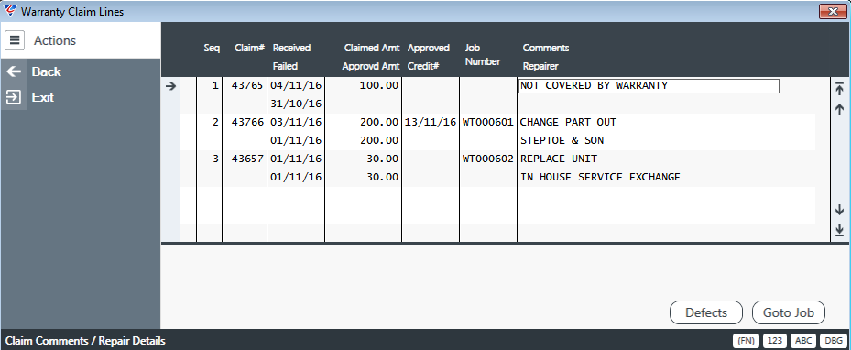Close the Warranty Claim Lines window

834,11
